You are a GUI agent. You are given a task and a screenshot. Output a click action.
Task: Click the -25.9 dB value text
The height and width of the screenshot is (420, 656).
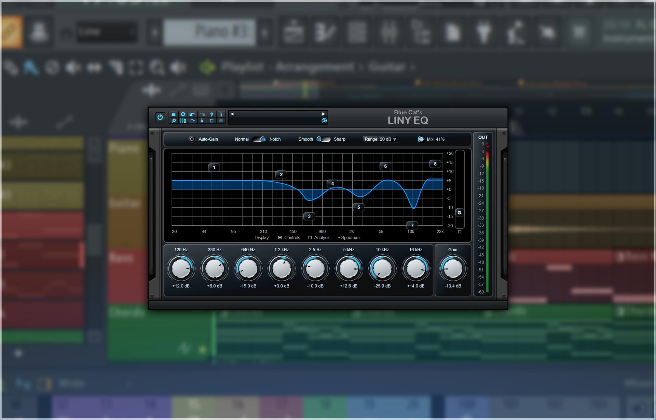coord(382,286)
